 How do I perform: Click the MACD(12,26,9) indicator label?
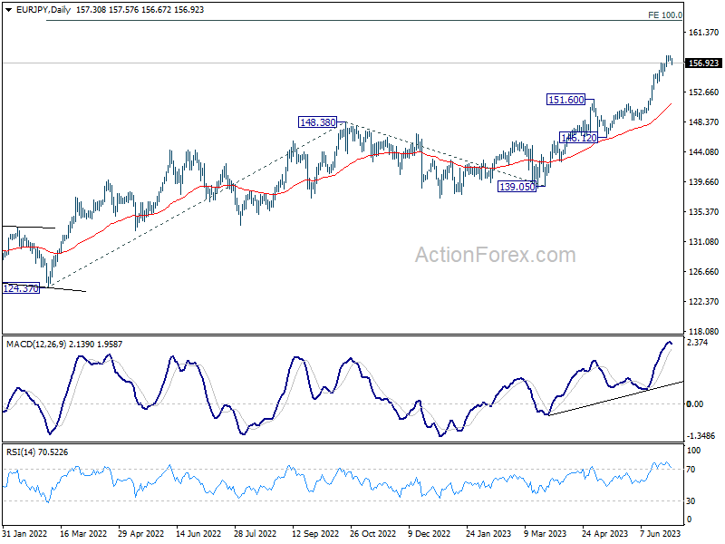coord(36,345)
